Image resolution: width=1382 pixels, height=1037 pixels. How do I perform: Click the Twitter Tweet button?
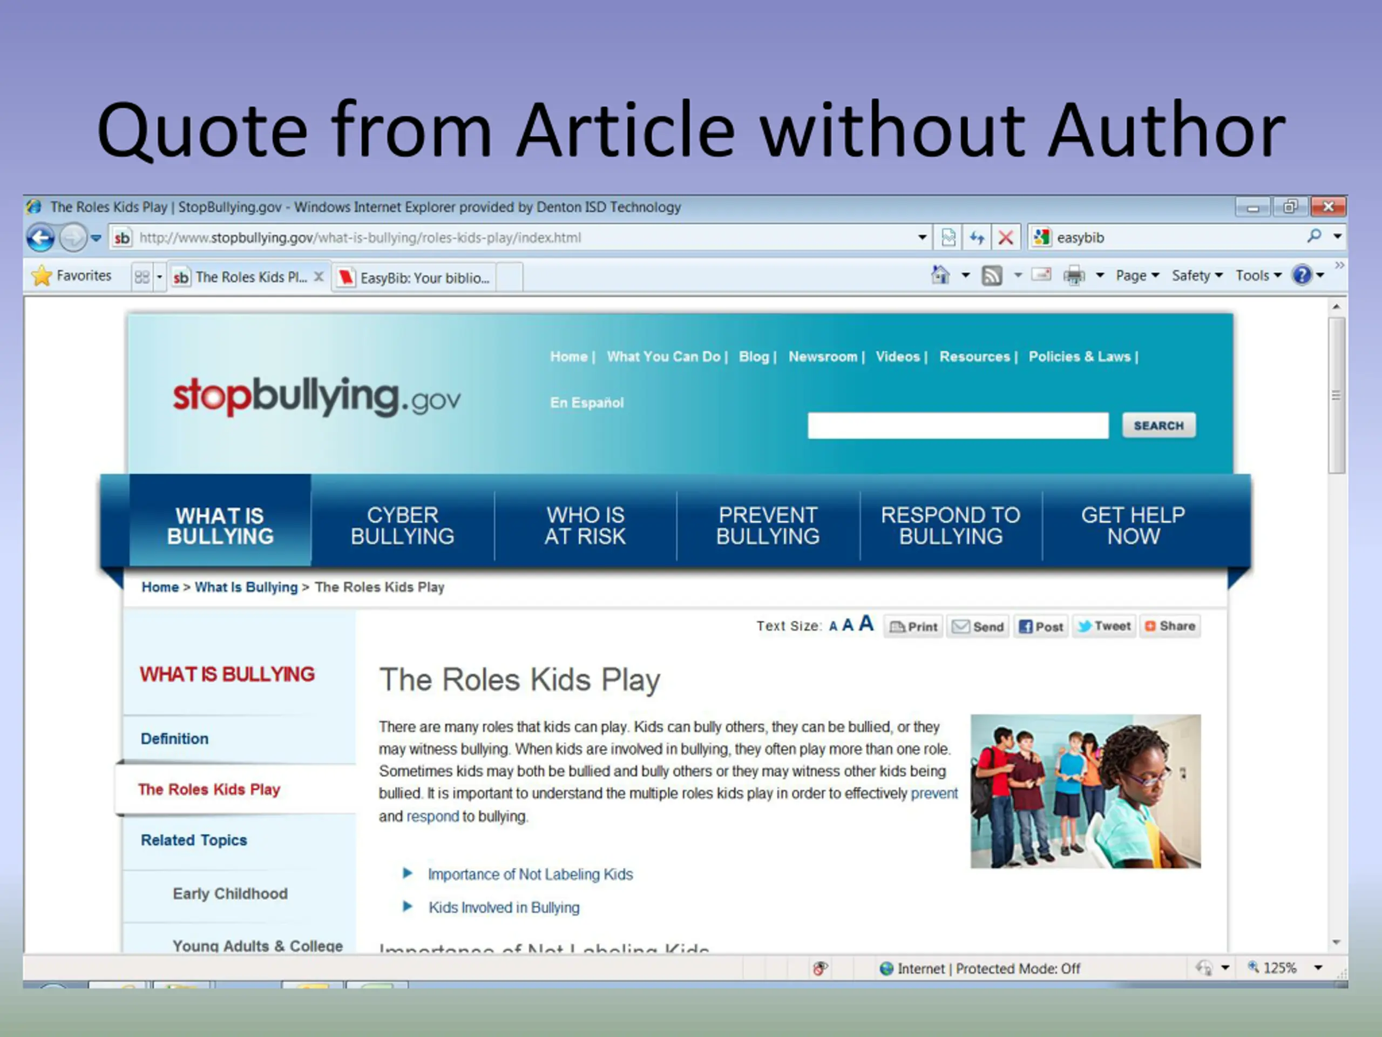(x=1104, y=625)
